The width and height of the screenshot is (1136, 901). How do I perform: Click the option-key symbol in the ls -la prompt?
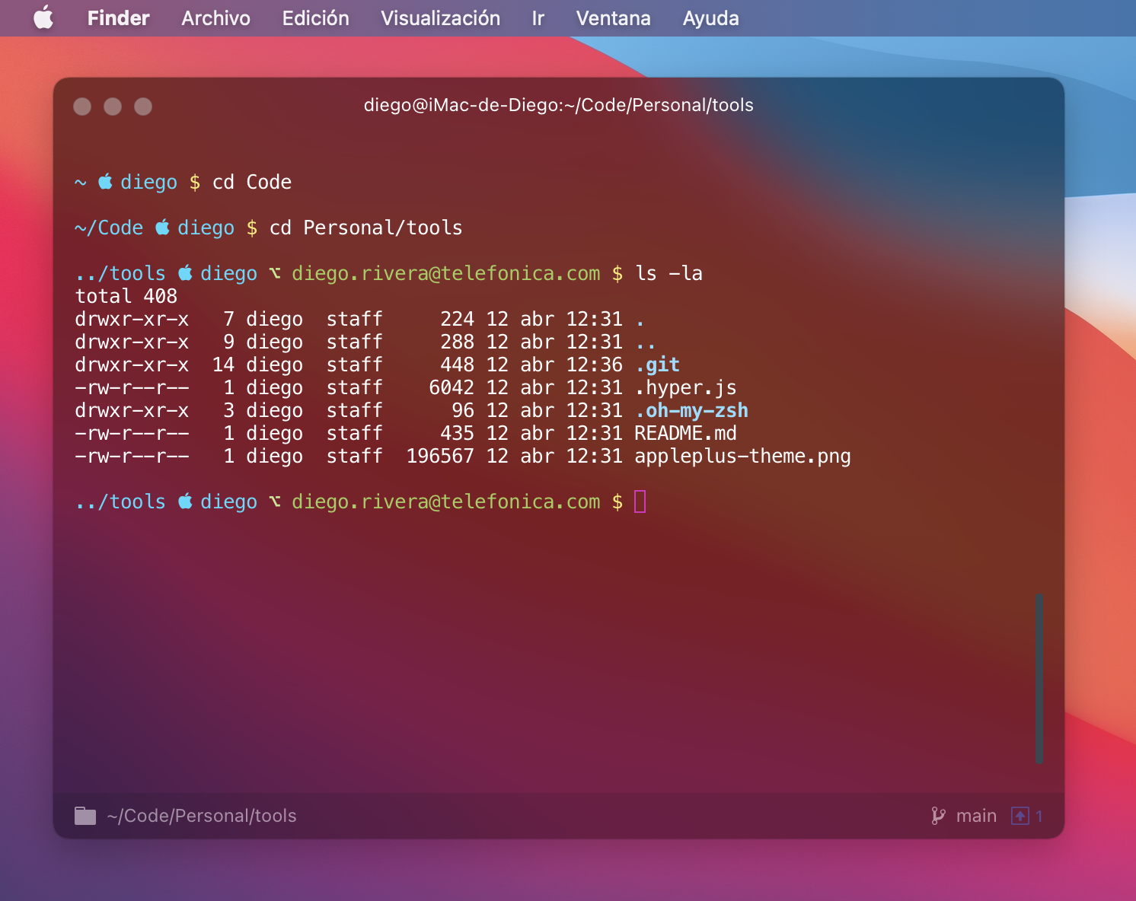pos(275,273)
